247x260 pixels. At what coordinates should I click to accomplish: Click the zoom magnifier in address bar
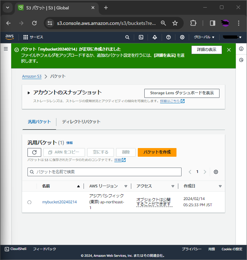click(163, 23)
